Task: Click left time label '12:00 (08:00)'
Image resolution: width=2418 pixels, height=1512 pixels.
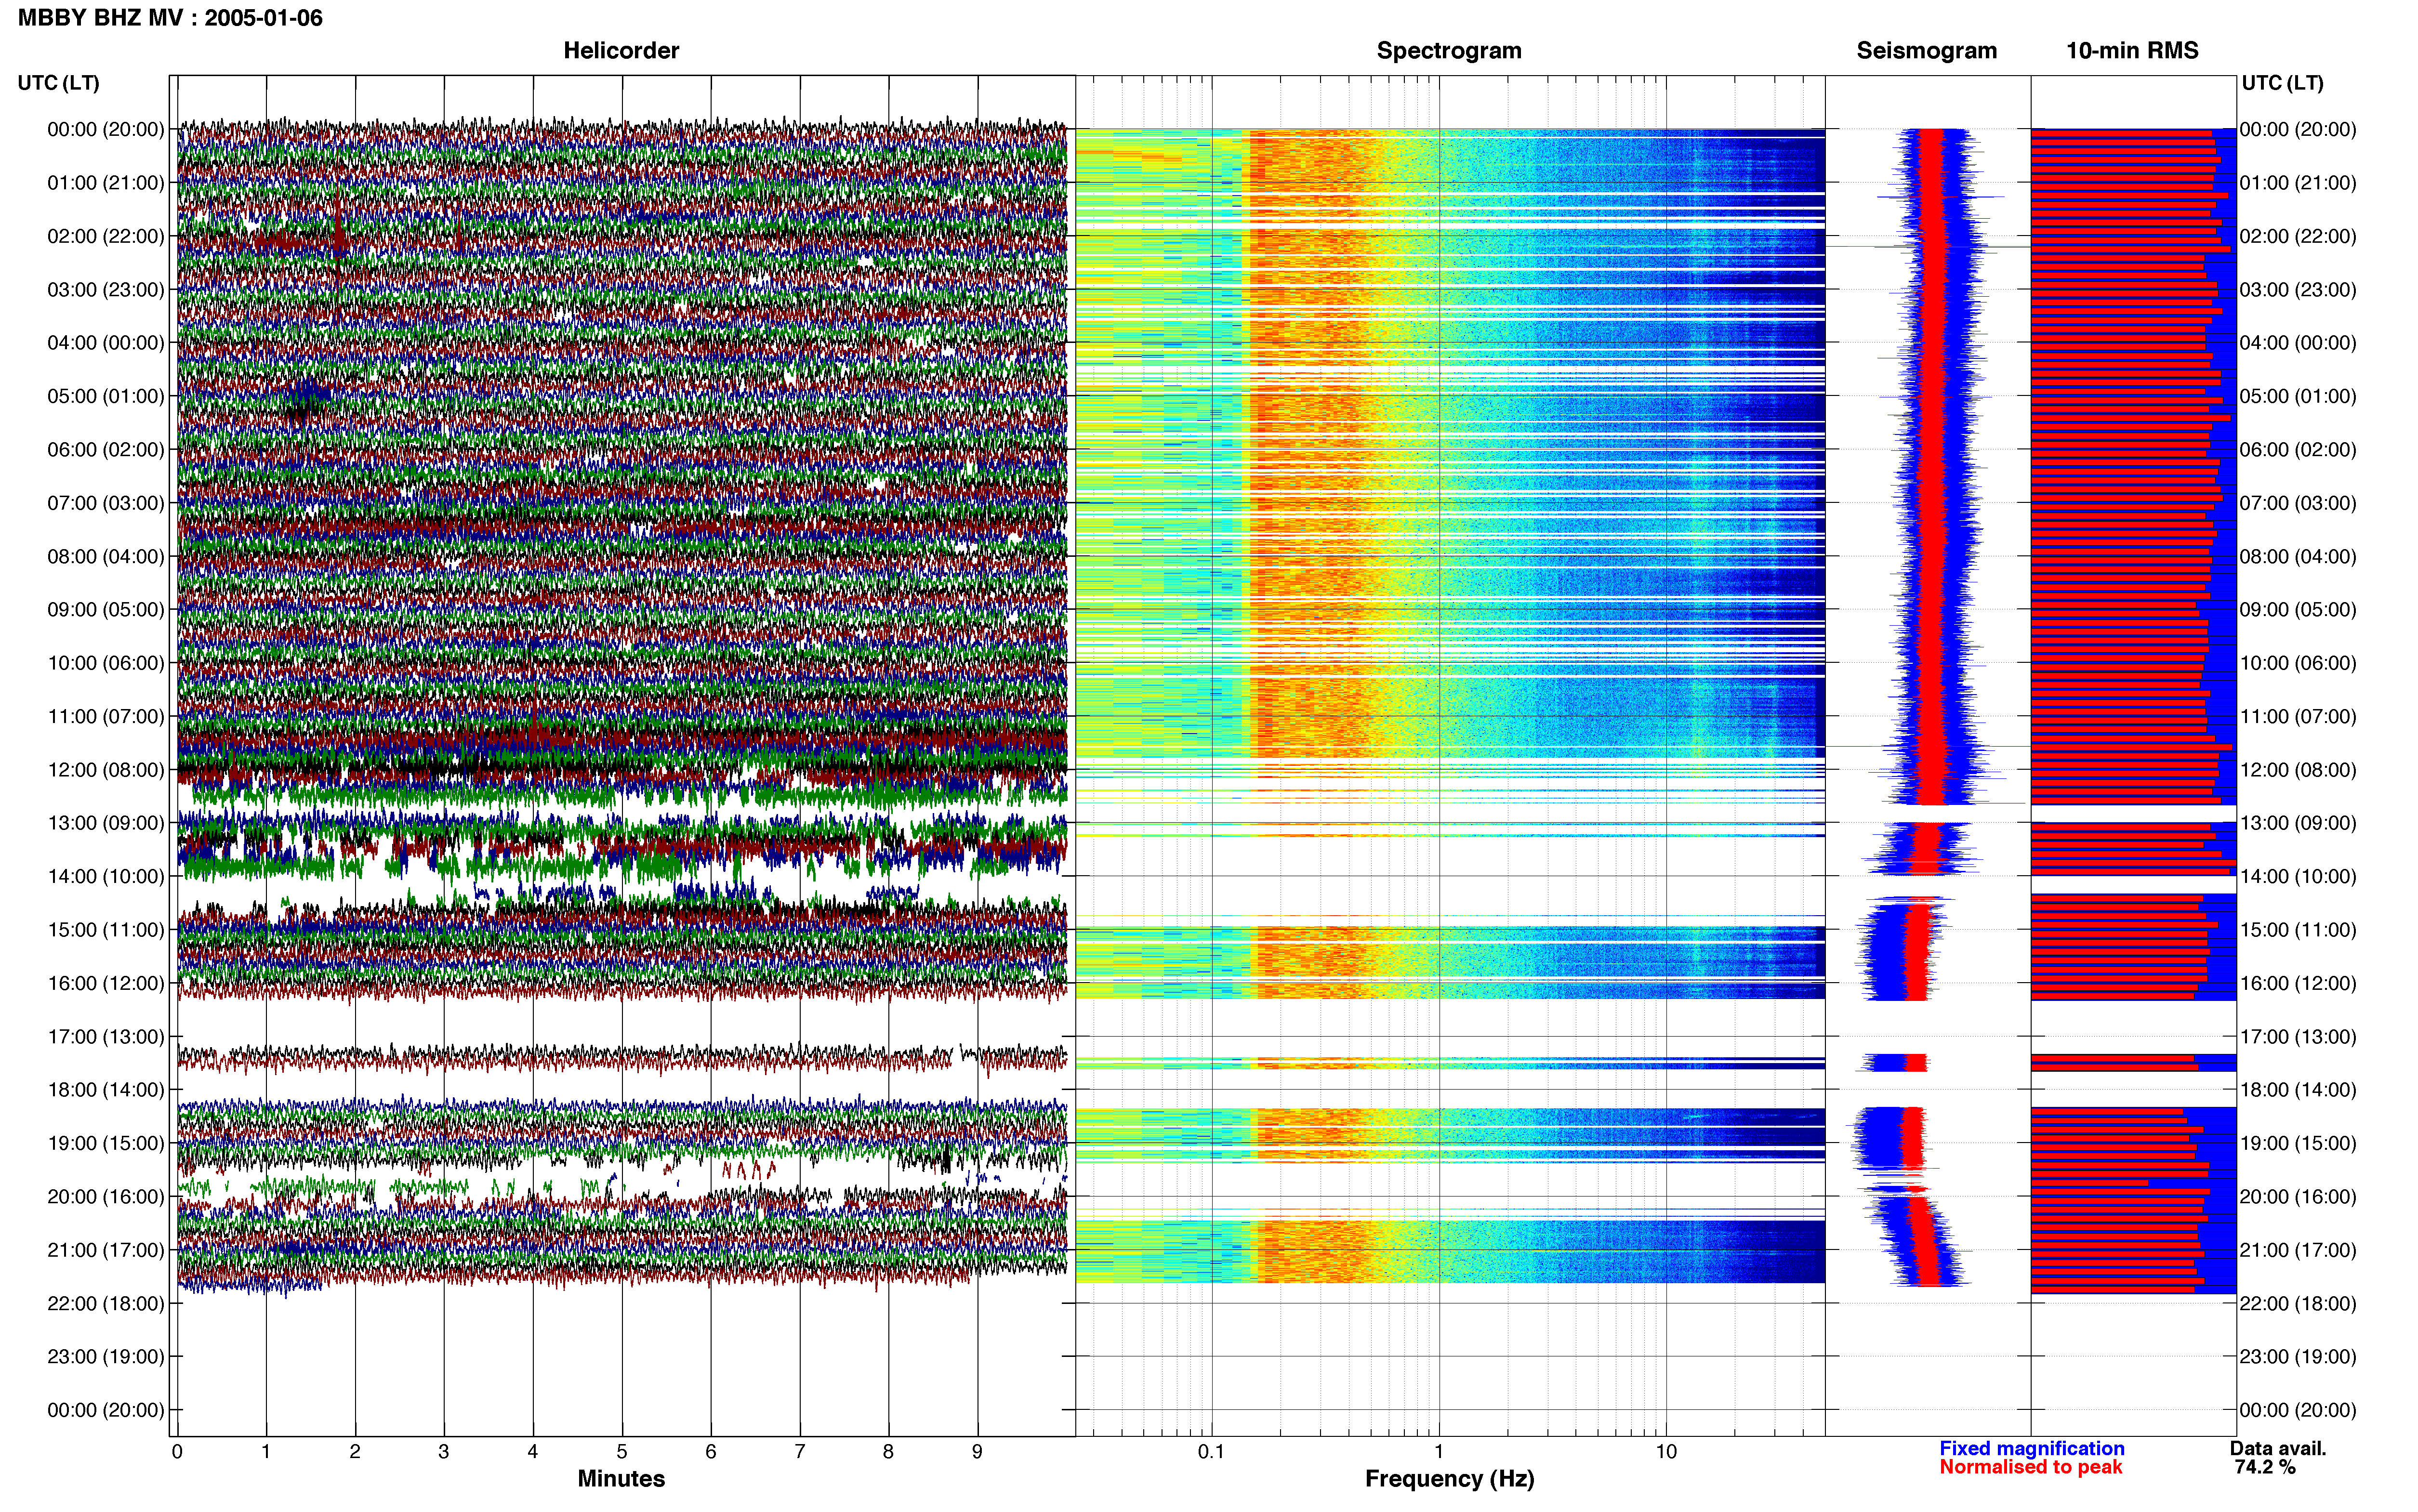Action: tap(106, 770)
